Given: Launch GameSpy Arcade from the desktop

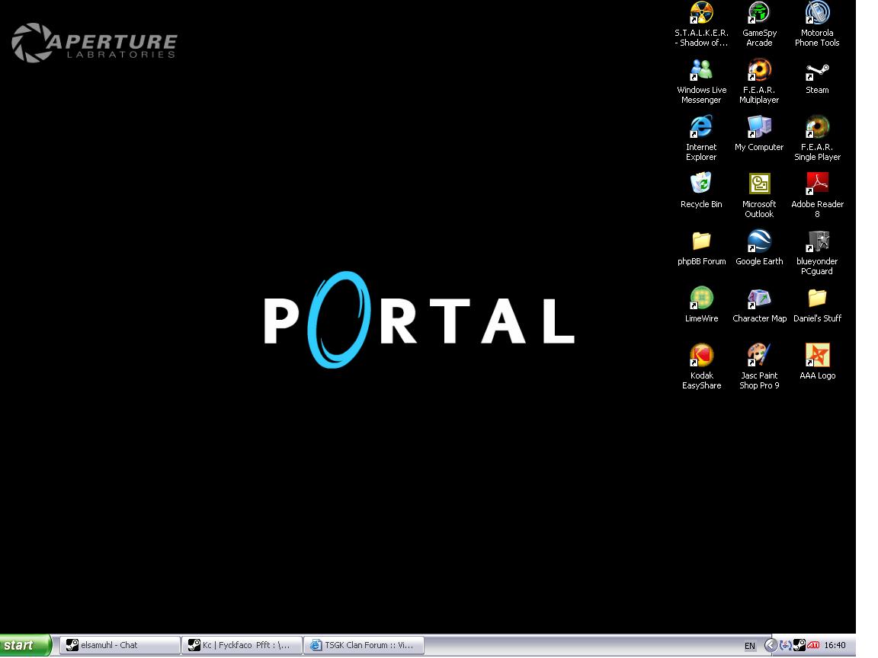Looking at the screenshot, I should 759,14.
